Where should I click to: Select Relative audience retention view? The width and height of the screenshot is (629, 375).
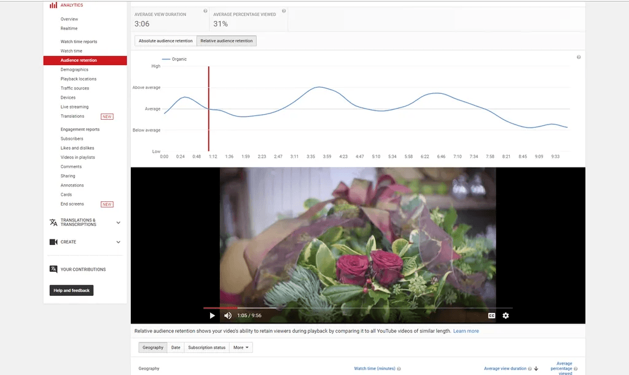point(226,41)
